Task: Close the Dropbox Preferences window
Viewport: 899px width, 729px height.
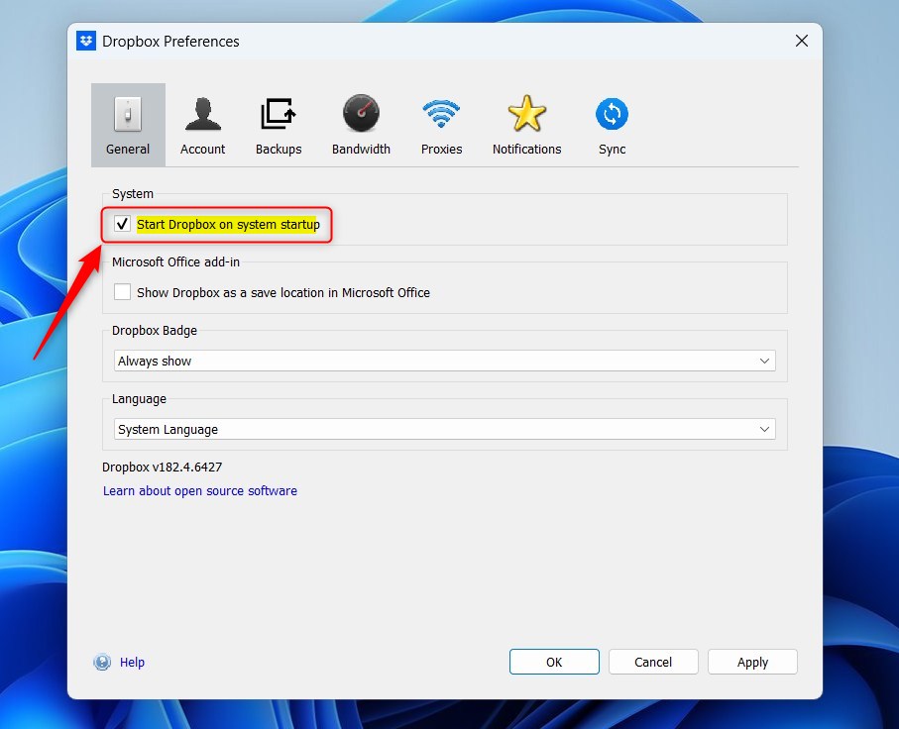Action: point(802,41)
